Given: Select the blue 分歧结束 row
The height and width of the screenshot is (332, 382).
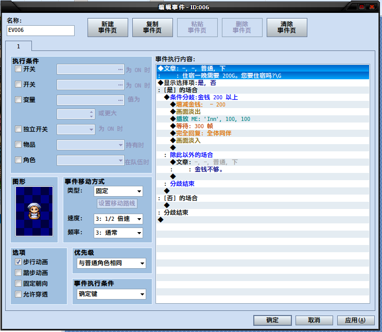Looking at the screenshot, I should [263, 184].
